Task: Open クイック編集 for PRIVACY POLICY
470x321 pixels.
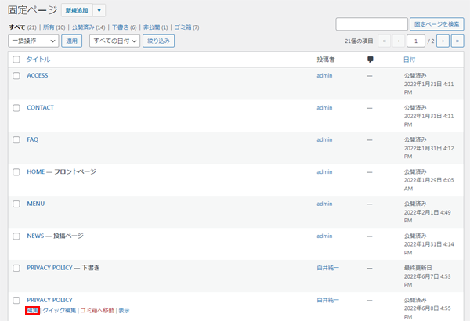Action: coord(60,311)
